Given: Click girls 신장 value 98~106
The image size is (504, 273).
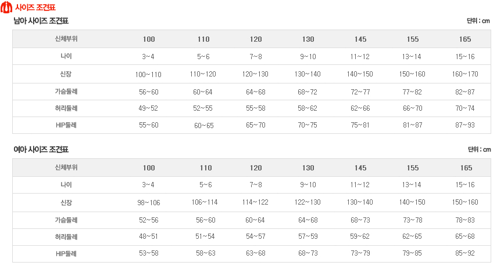Looking at the screenshot, I should 148,202.
